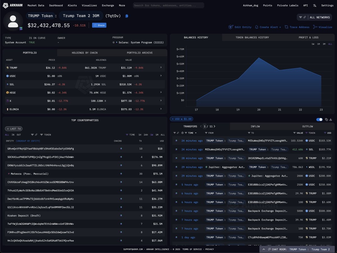Toggle the blue switch above transfers table

pos(320,119)
